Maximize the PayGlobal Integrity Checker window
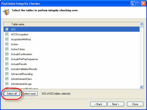 pyautogui.click(x=138, y=4)
